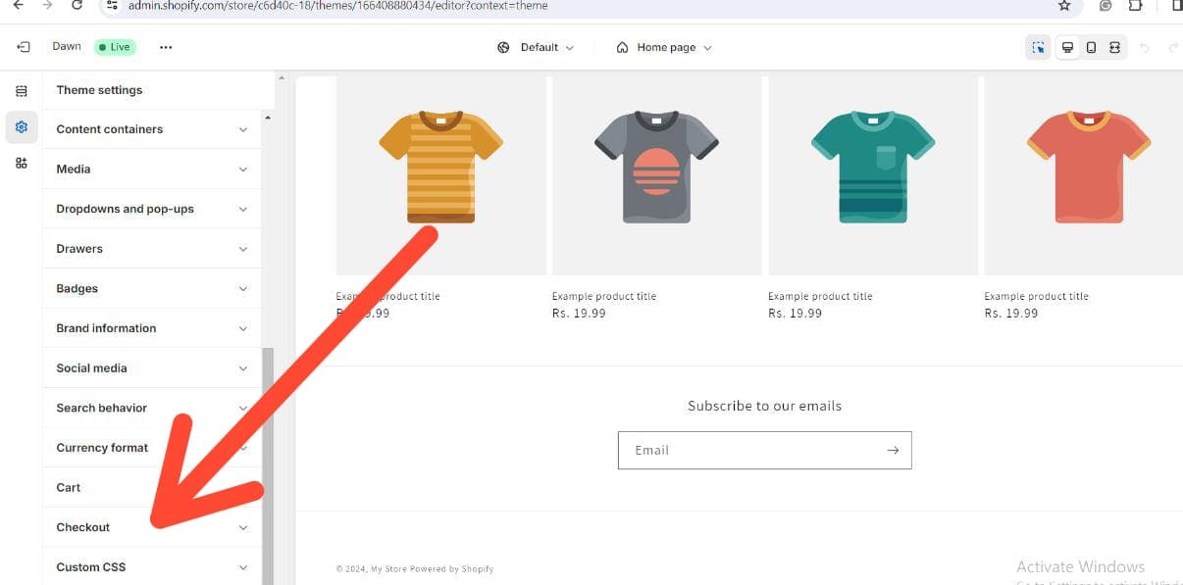
Task: Expand Content containers settings
Action: click(152, 129)
